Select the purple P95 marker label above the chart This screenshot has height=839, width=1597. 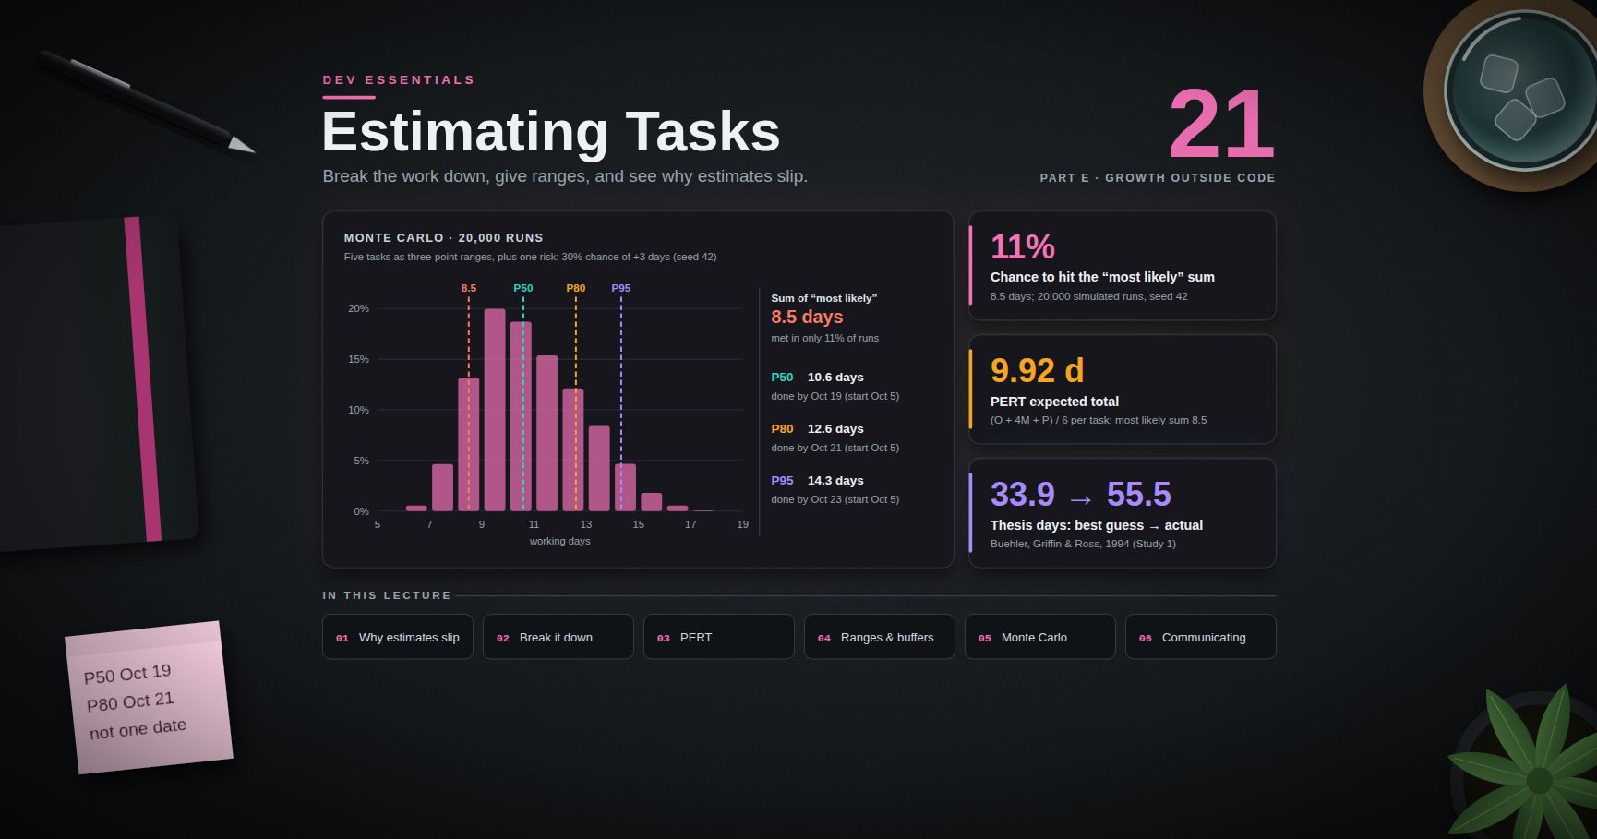click(621, 288)
